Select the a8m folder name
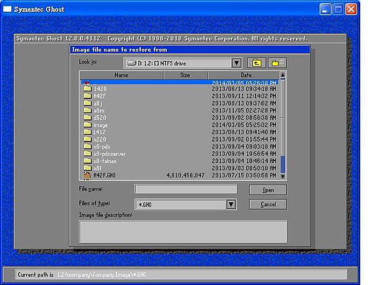 pyautogui.click(x=99, y=111)
